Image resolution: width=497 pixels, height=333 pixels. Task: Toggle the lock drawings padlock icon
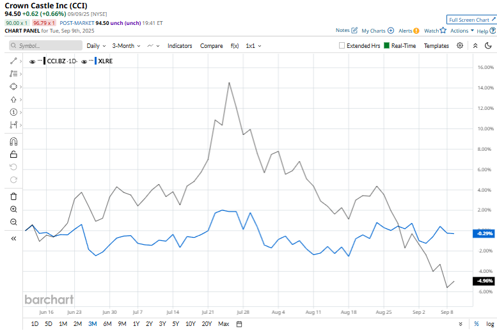[13, 154]
